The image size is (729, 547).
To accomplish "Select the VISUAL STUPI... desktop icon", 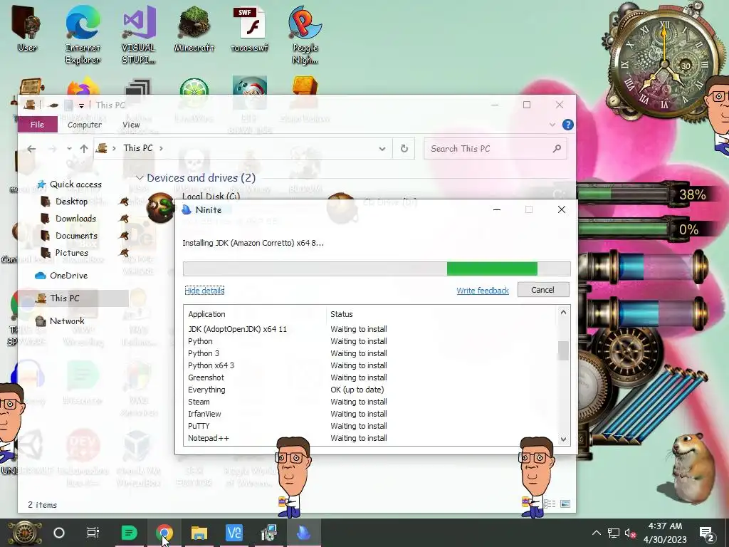I will click(x=139, y=34).
